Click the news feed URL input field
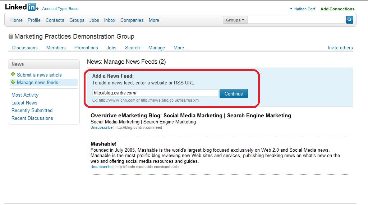Viewport: 368px width, 205px height. coord(155,93)
